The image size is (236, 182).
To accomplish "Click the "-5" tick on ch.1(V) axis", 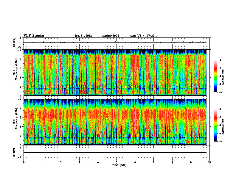I will pyautogui.click(x=20, y=47).
